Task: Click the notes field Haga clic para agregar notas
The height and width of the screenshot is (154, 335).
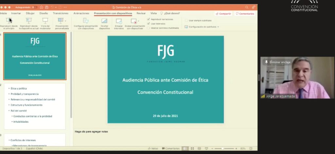Action: click(x=91, y=131)
